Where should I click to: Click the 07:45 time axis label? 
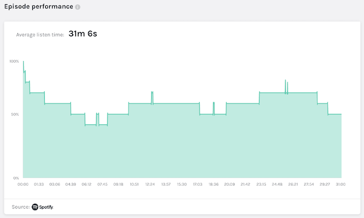click(102, 184)
